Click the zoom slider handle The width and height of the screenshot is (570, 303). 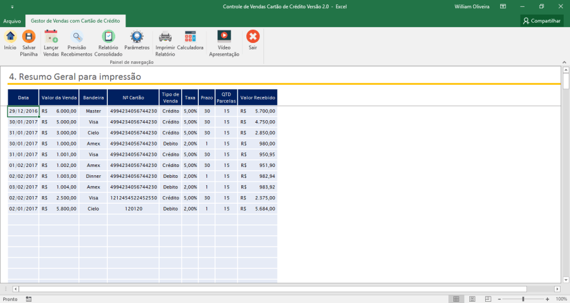523,299
